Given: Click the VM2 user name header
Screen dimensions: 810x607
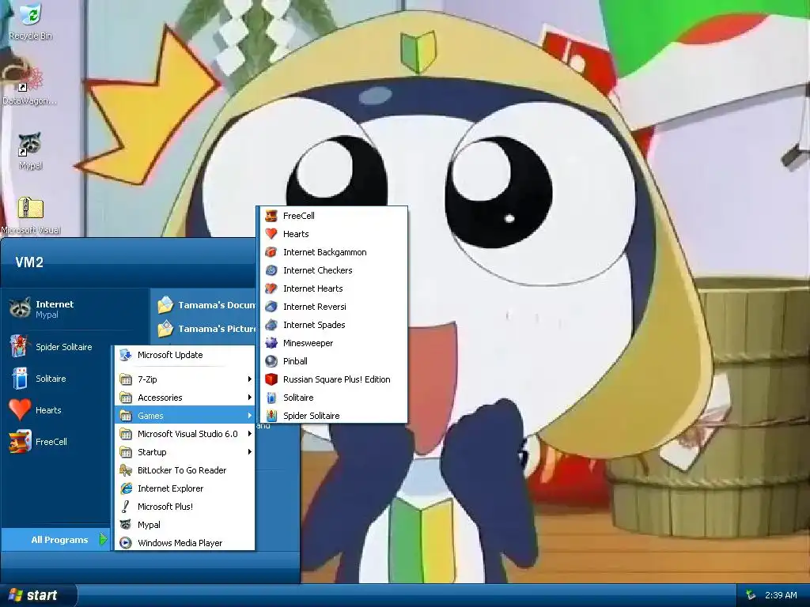Looking at the screenshot, I should [x=29, y=262].
